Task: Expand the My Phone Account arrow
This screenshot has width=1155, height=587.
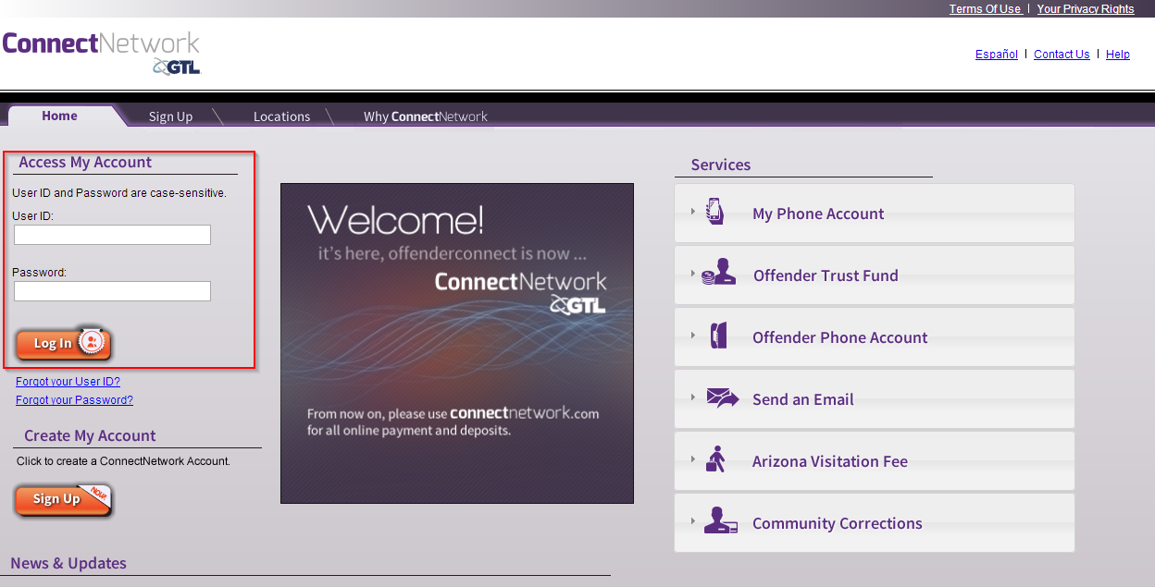Action: point(692,212)
